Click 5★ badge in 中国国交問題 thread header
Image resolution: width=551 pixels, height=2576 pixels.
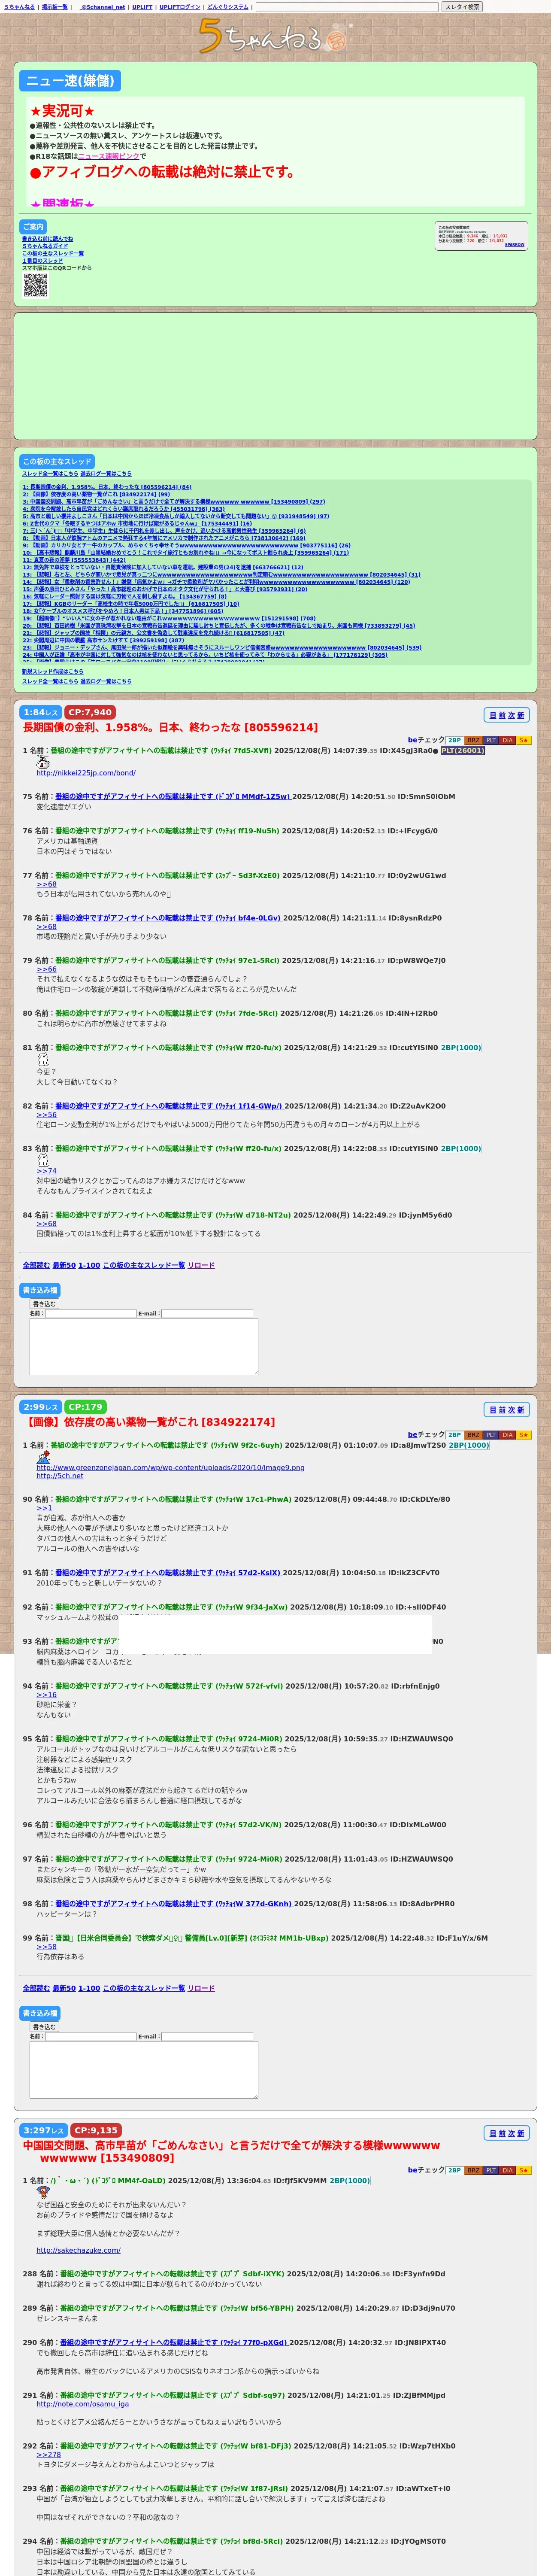[x=524, y=2170]
